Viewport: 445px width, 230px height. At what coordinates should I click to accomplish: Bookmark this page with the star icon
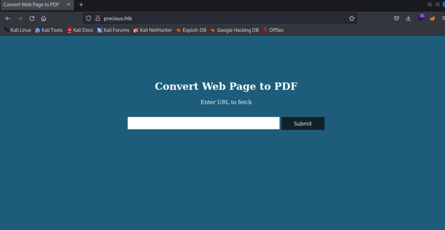352,18
